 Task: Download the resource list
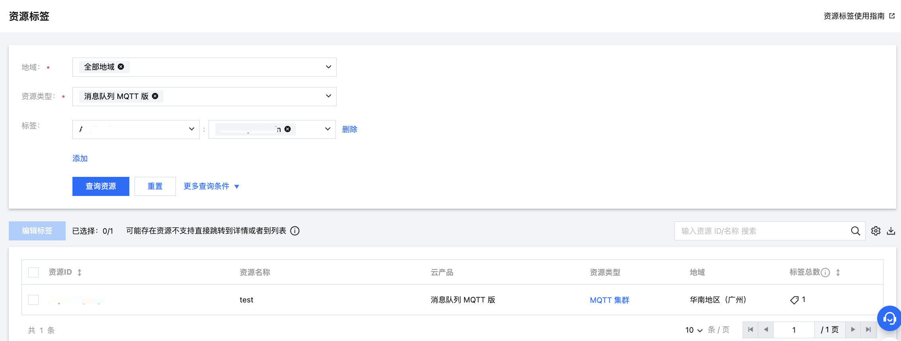pyautogui.click(x=891, y=231)
